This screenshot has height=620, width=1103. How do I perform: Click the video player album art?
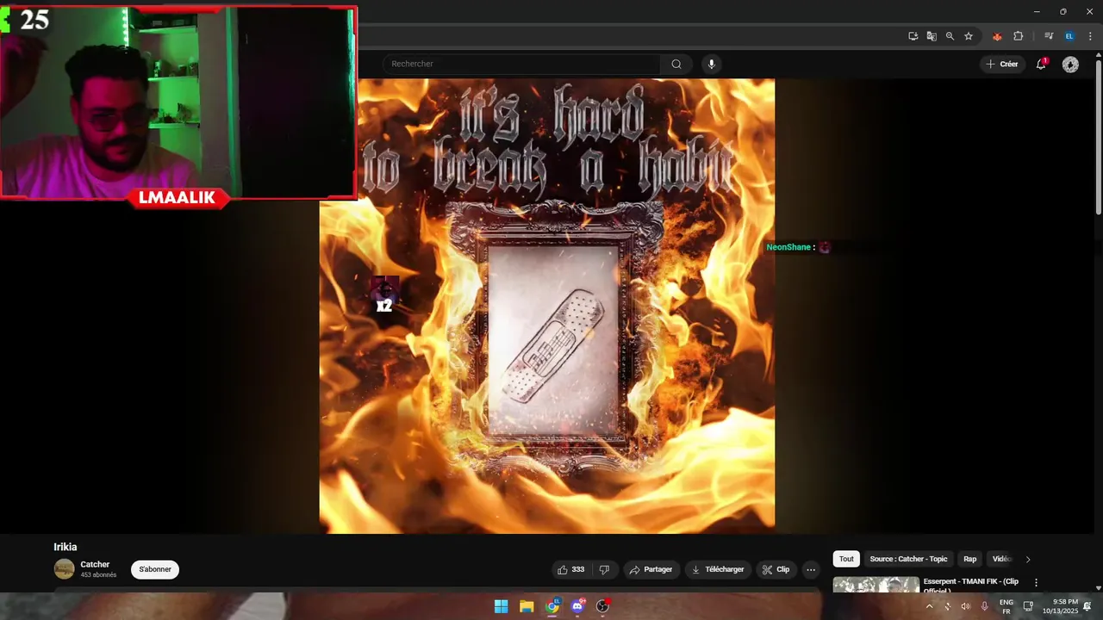coord(547,306)
